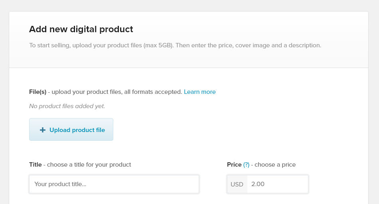Click the Your product title placeholder text

pos(60,184)
